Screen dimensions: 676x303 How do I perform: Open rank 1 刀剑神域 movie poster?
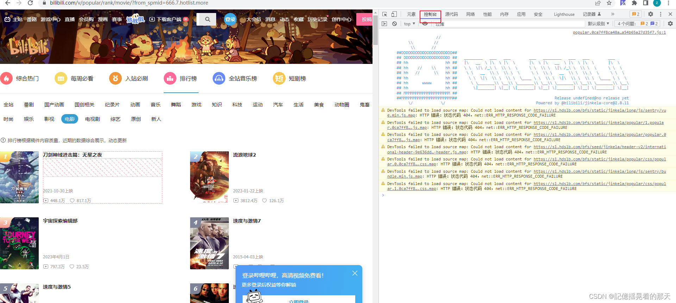19,177
